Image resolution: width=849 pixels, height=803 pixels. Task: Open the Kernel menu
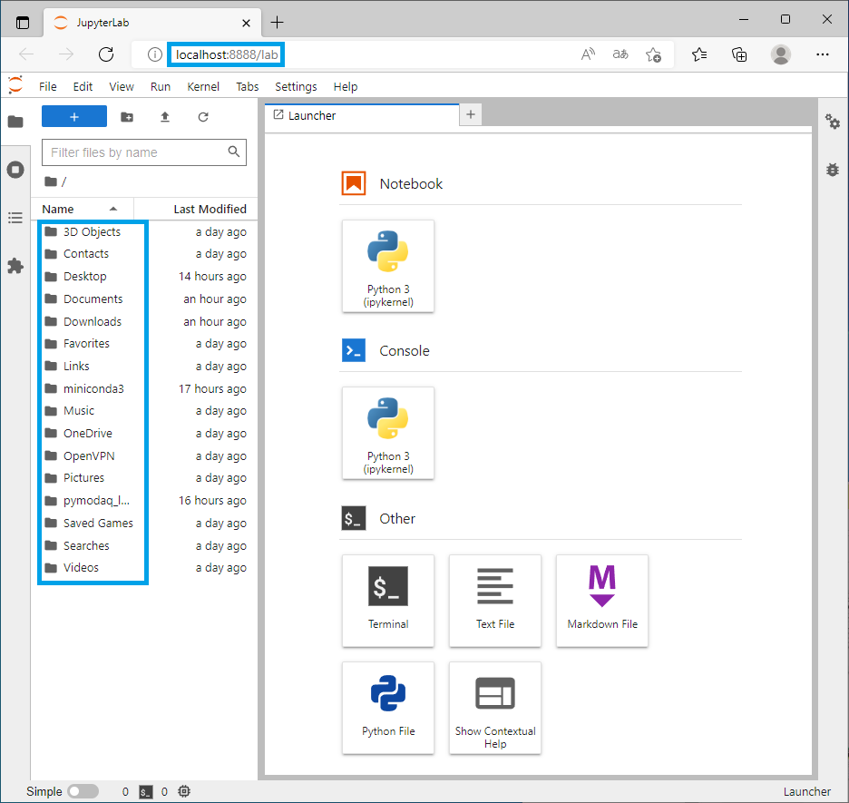coord(203,86)
